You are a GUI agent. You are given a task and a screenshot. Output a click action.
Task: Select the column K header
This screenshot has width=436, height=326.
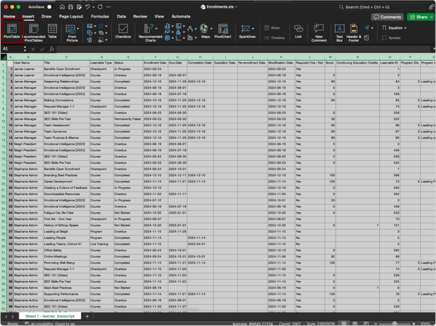[x=281, y=57]
